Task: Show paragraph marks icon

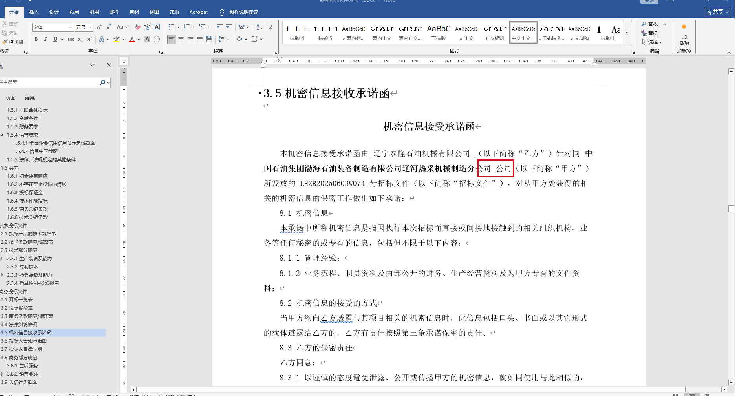Action: pyautogui.click(x=271, y=27)
